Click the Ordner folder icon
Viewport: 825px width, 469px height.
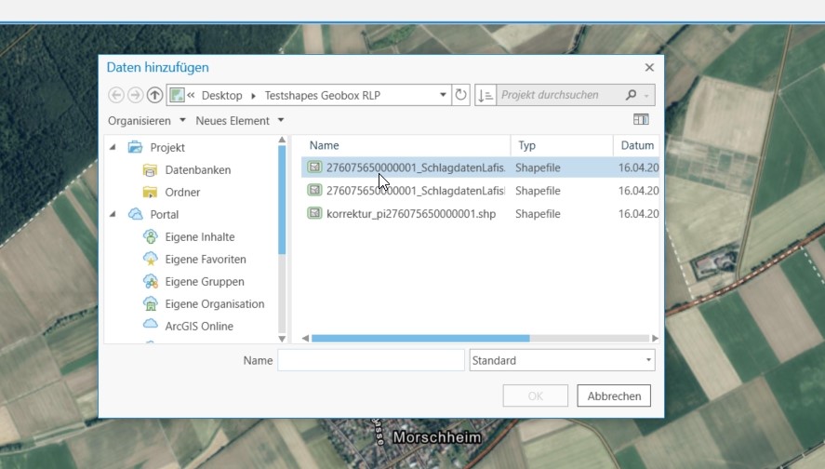(150, 192)
